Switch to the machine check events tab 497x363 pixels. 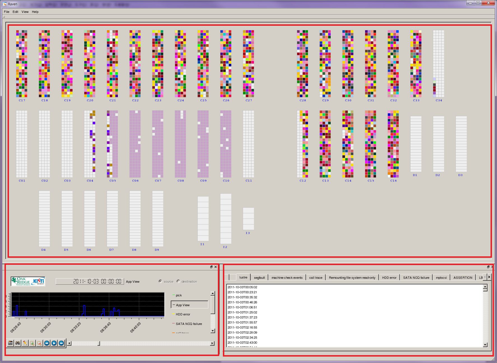[x=287, y=278]
